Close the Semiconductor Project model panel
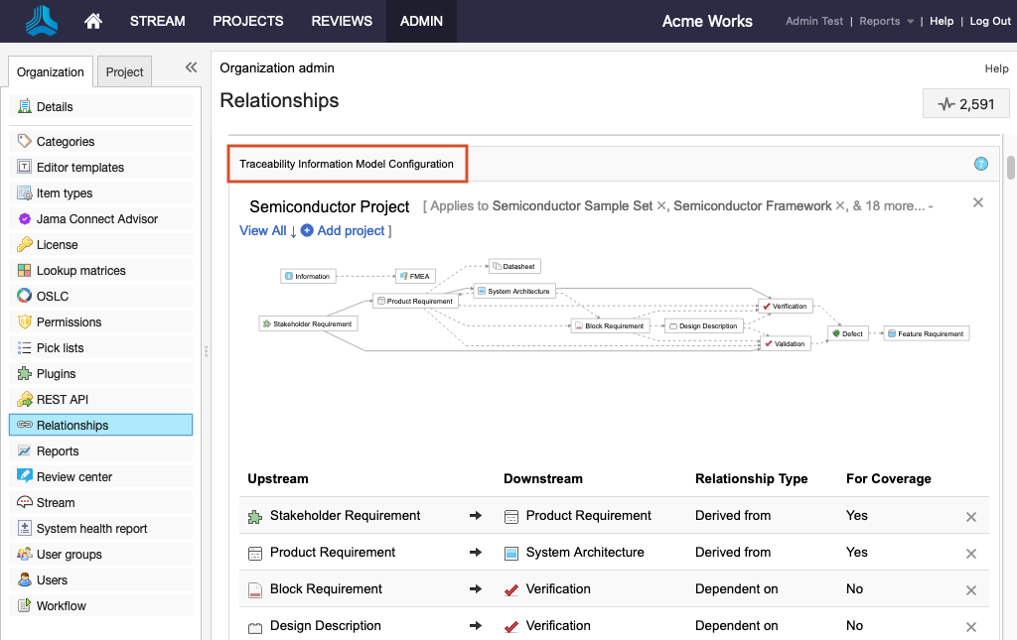The width and height of the screenshot is (1017, 640). point(977,202)
